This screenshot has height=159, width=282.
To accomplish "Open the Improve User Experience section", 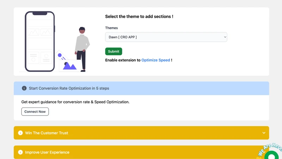I will click(x=141, y=152).
